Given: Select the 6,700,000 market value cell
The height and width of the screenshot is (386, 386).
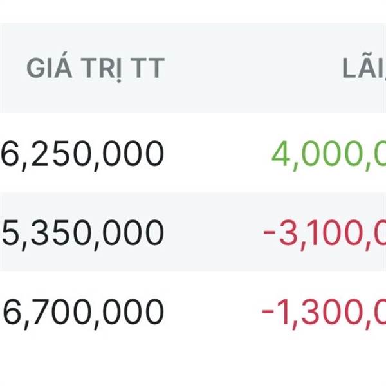Looking at the screenshot, I should point(84,312).
